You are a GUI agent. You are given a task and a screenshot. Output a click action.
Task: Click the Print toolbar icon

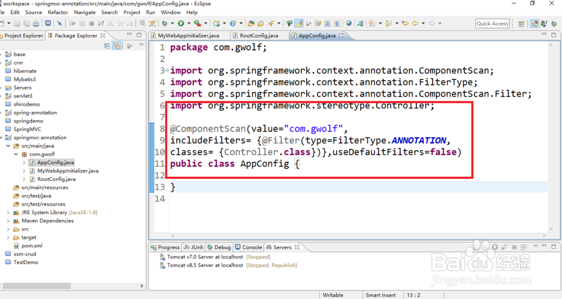click(36, 23)
